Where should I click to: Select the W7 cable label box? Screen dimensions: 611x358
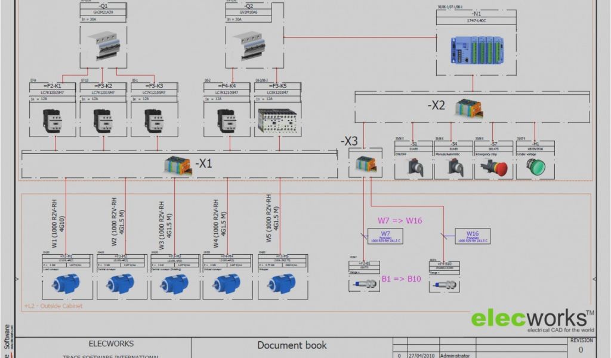(x=385, y=236)
